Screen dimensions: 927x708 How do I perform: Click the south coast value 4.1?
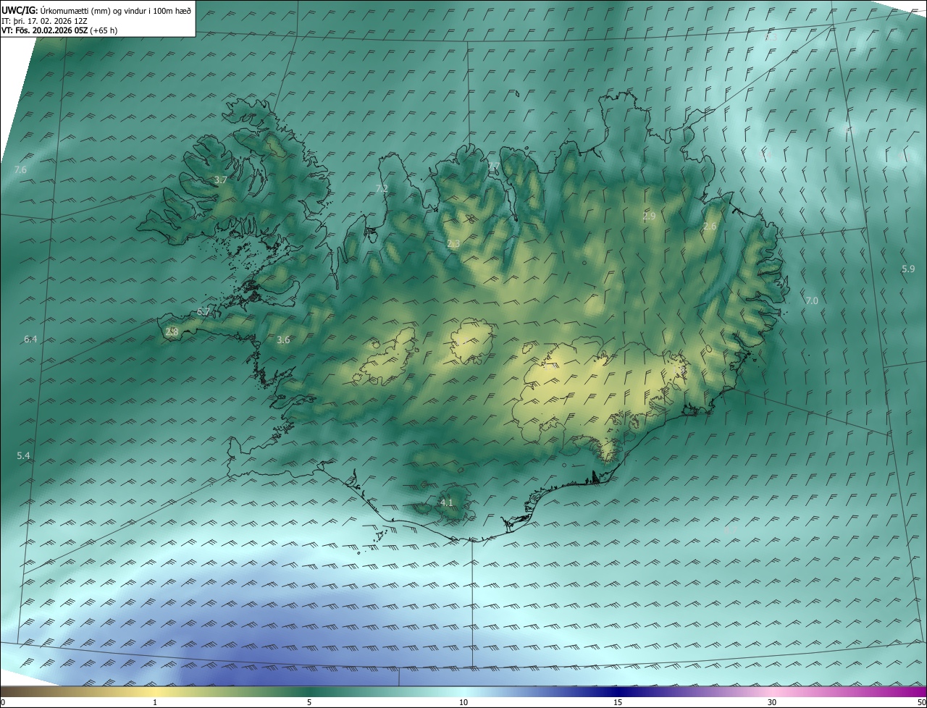tap(446, 502)
